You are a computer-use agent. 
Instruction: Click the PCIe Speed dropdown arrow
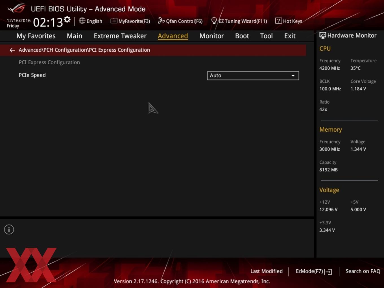point(293,76)
